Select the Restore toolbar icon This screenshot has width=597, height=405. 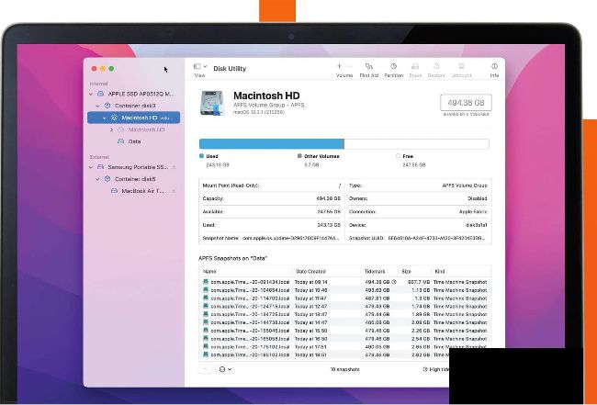coord(437,67)
